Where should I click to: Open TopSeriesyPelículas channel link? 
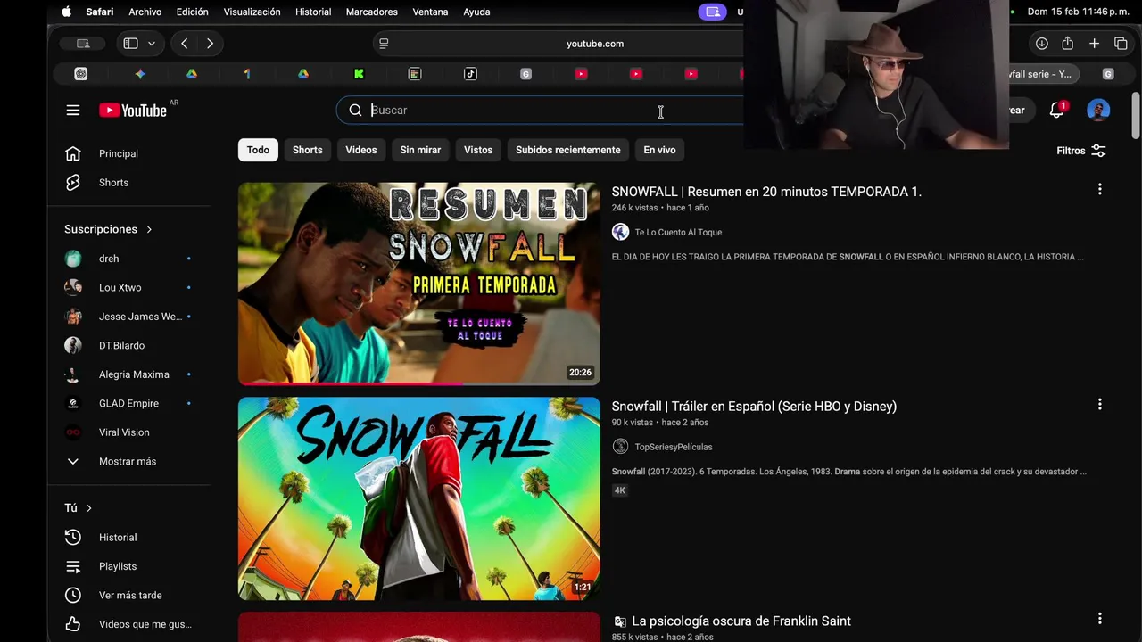(x=673, y=447)
